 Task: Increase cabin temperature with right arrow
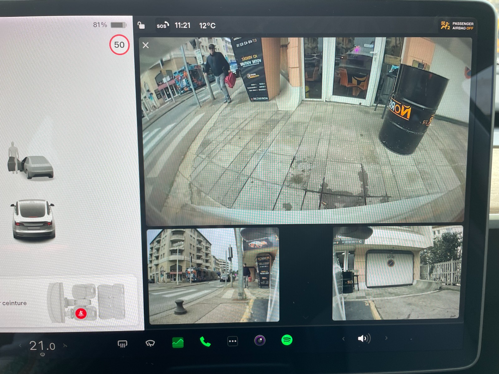pyautogui.click(x=65, y=345)
